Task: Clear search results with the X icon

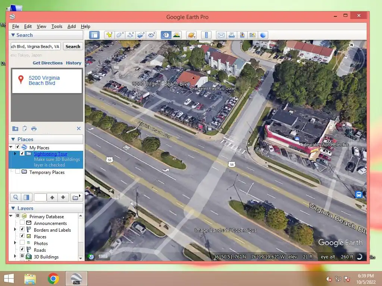Action: tap(78, 128)
